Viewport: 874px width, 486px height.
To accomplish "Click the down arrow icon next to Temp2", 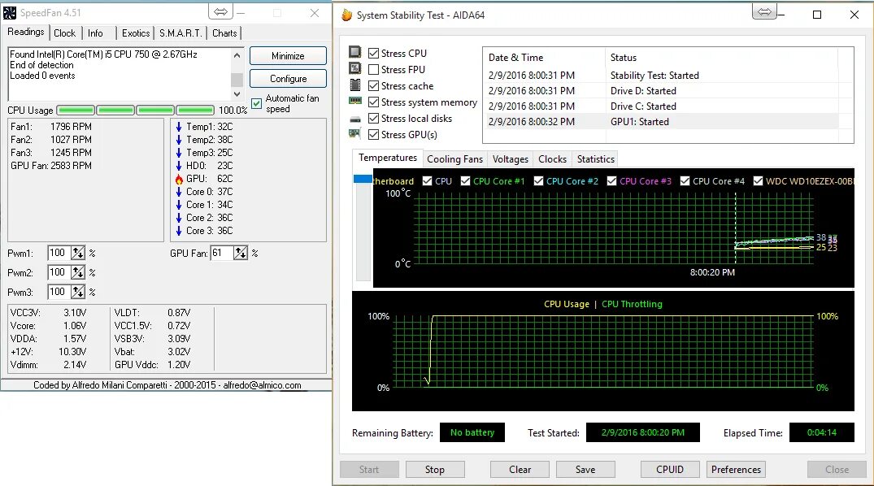I will point(179,140).
